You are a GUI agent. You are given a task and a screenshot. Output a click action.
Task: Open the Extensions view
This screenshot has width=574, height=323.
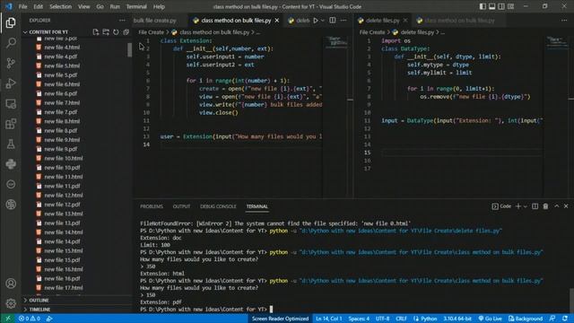coord(11,124)
